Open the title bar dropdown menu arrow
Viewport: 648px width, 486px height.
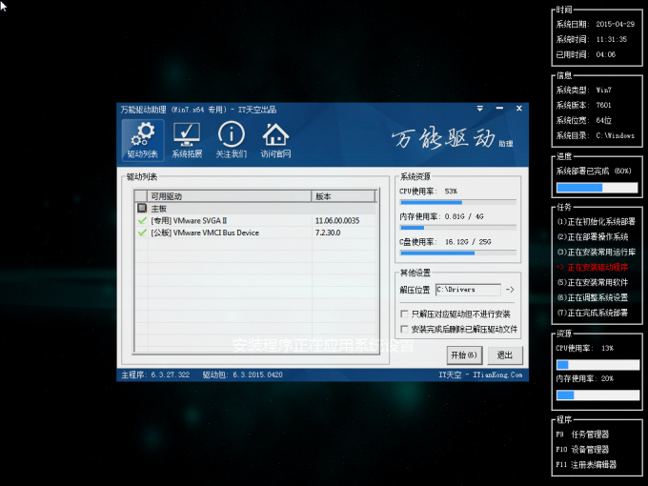(479, 109)
